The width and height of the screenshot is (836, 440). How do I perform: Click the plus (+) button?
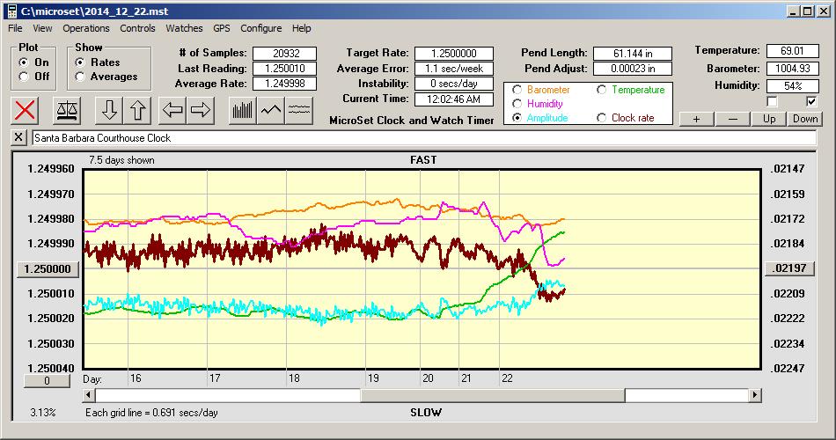696,119
